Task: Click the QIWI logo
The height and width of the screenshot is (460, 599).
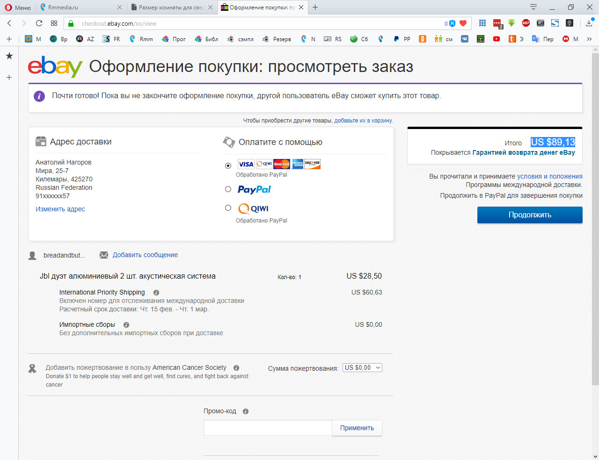Action: pyautogui.click(x=253, y=208)
